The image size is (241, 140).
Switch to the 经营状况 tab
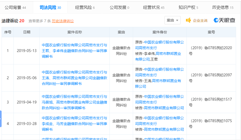pyautogui.click(x=154, y=7)
